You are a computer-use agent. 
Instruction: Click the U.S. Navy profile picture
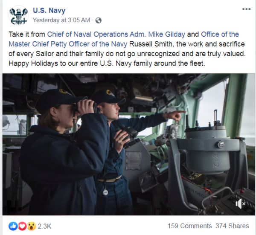click(18, 15)
